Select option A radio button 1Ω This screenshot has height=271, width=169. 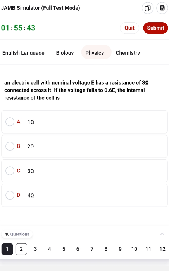point(10,122)
